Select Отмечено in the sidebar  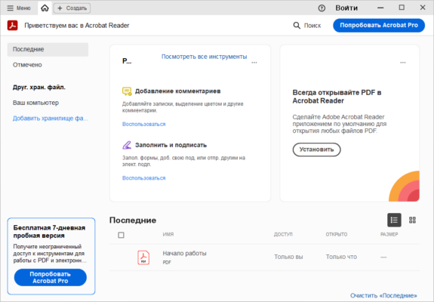click(x=27, y=65)
